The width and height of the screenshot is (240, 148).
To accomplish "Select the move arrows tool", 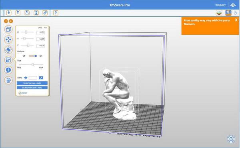I will tap(8, 39).
